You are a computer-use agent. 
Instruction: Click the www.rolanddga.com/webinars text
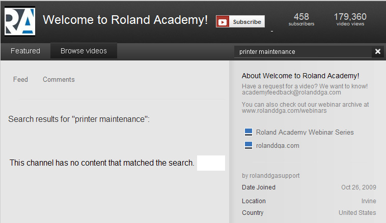coord(284,111)
